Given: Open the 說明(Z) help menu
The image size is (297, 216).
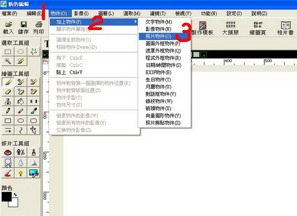Looking at the screenshot, I should tap(259, 14).
